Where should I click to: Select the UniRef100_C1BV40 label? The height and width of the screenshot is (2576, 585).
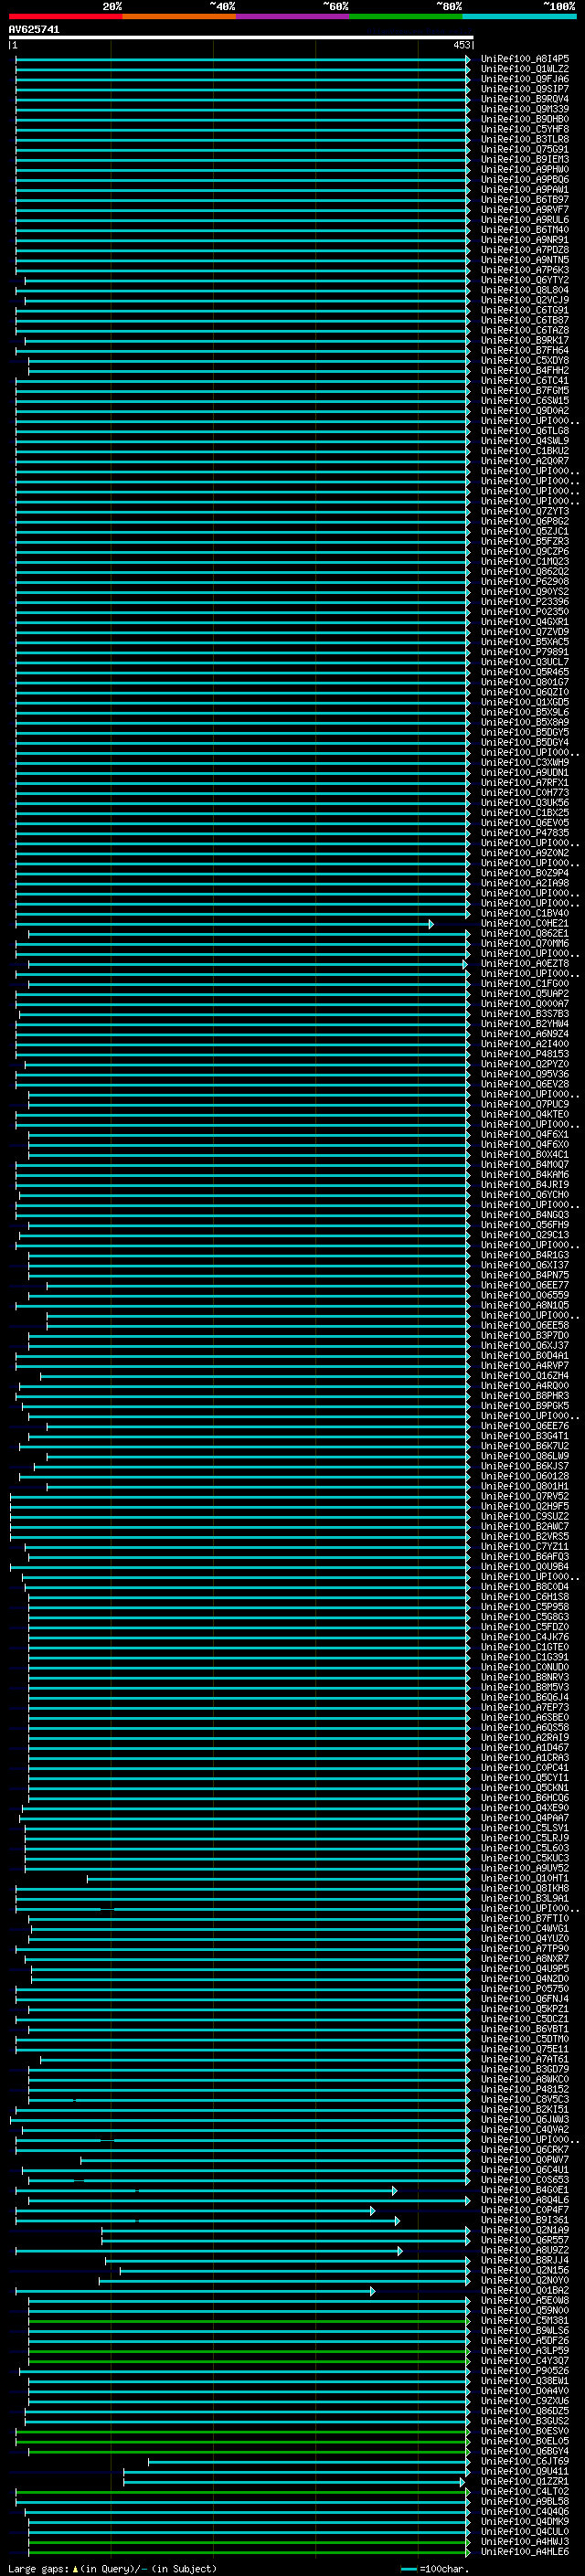[x=525, y=913]
